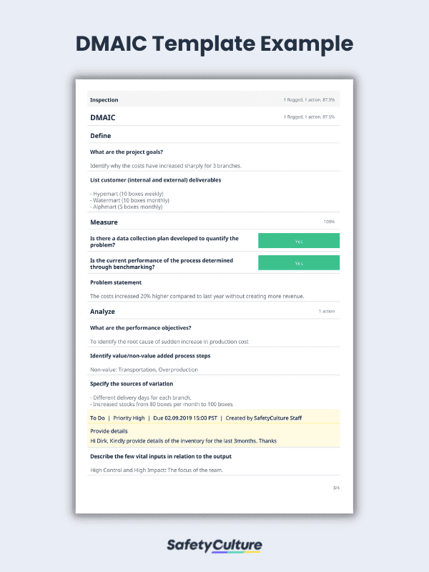The image size is (429, 572).
Task: Click the DMAIC Template Example title
Action: pos(214,44)
